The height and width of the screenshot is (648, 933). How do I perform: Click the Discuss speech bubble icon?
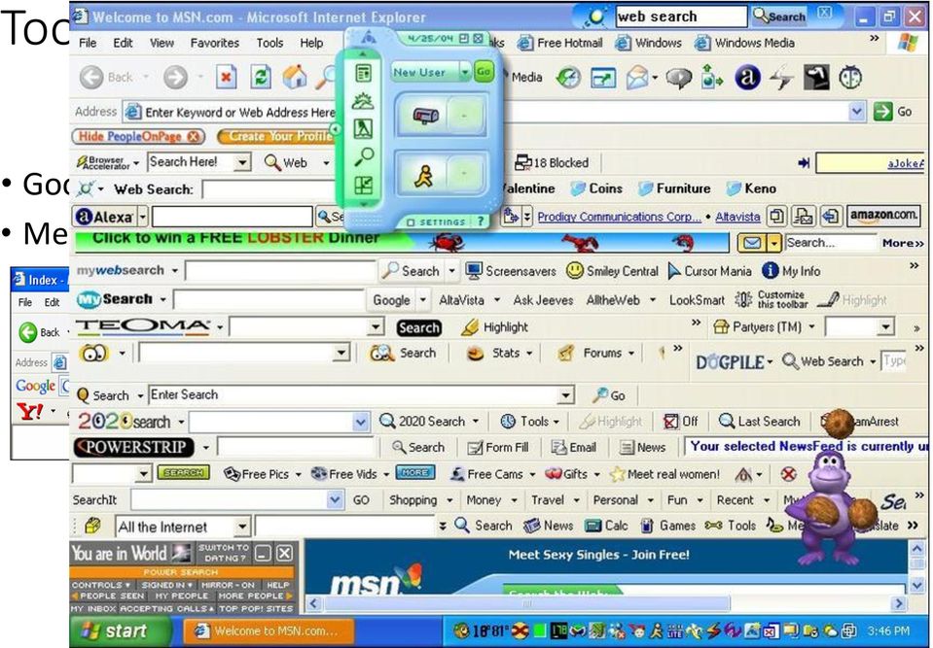pyautogui.click(x=678, y=78)
